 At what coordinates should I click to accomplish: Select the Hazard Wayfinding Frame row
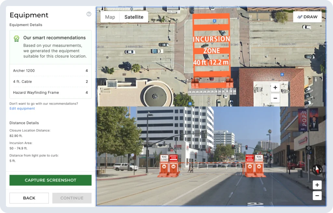click(x=50, y=92)
